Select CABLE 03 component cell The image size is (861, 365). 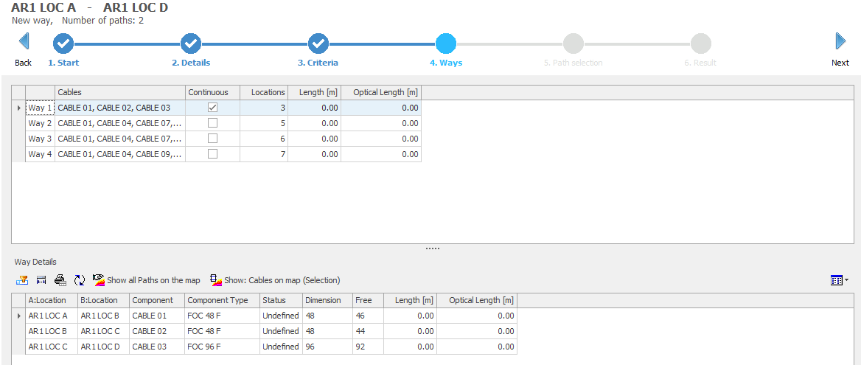click(157, 347)
